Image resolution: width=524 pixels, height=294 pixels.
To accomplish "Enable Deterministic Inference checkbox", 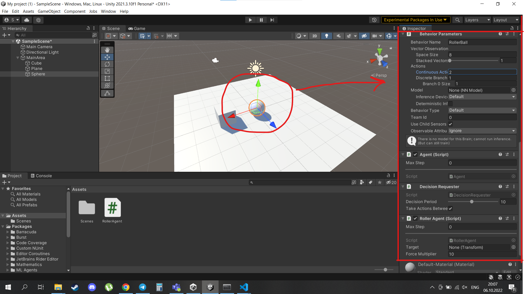I will [x=451, y=104].
